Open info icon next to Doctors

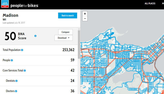coord(16,91)
